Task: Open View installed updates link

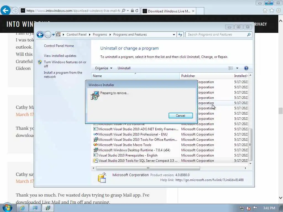Action: pos(60,56)
